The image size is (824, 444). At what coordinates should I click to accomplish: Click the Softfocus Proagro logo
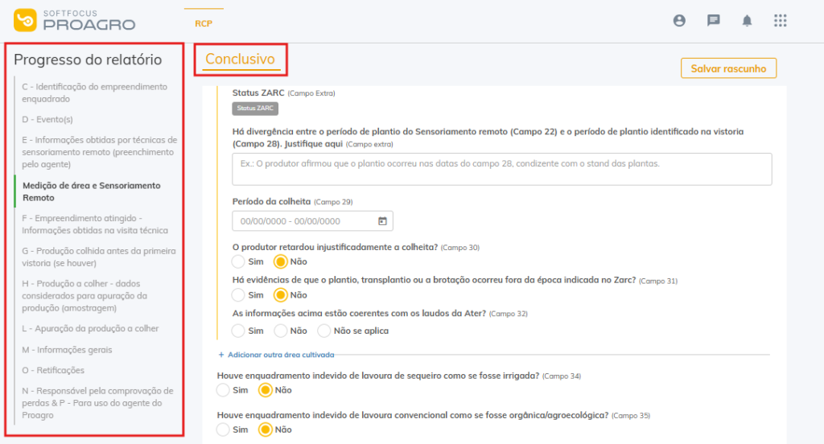(x=75, y=20)
